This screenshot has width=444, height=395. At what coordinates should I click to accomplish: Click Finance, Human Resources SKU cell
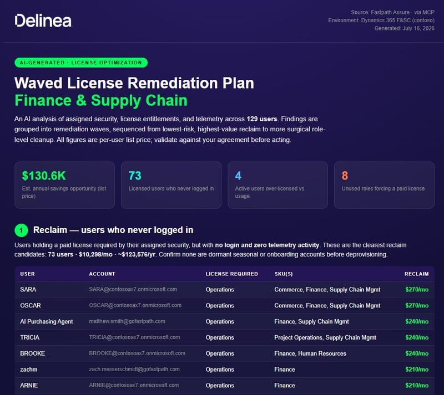coord(310,353)
